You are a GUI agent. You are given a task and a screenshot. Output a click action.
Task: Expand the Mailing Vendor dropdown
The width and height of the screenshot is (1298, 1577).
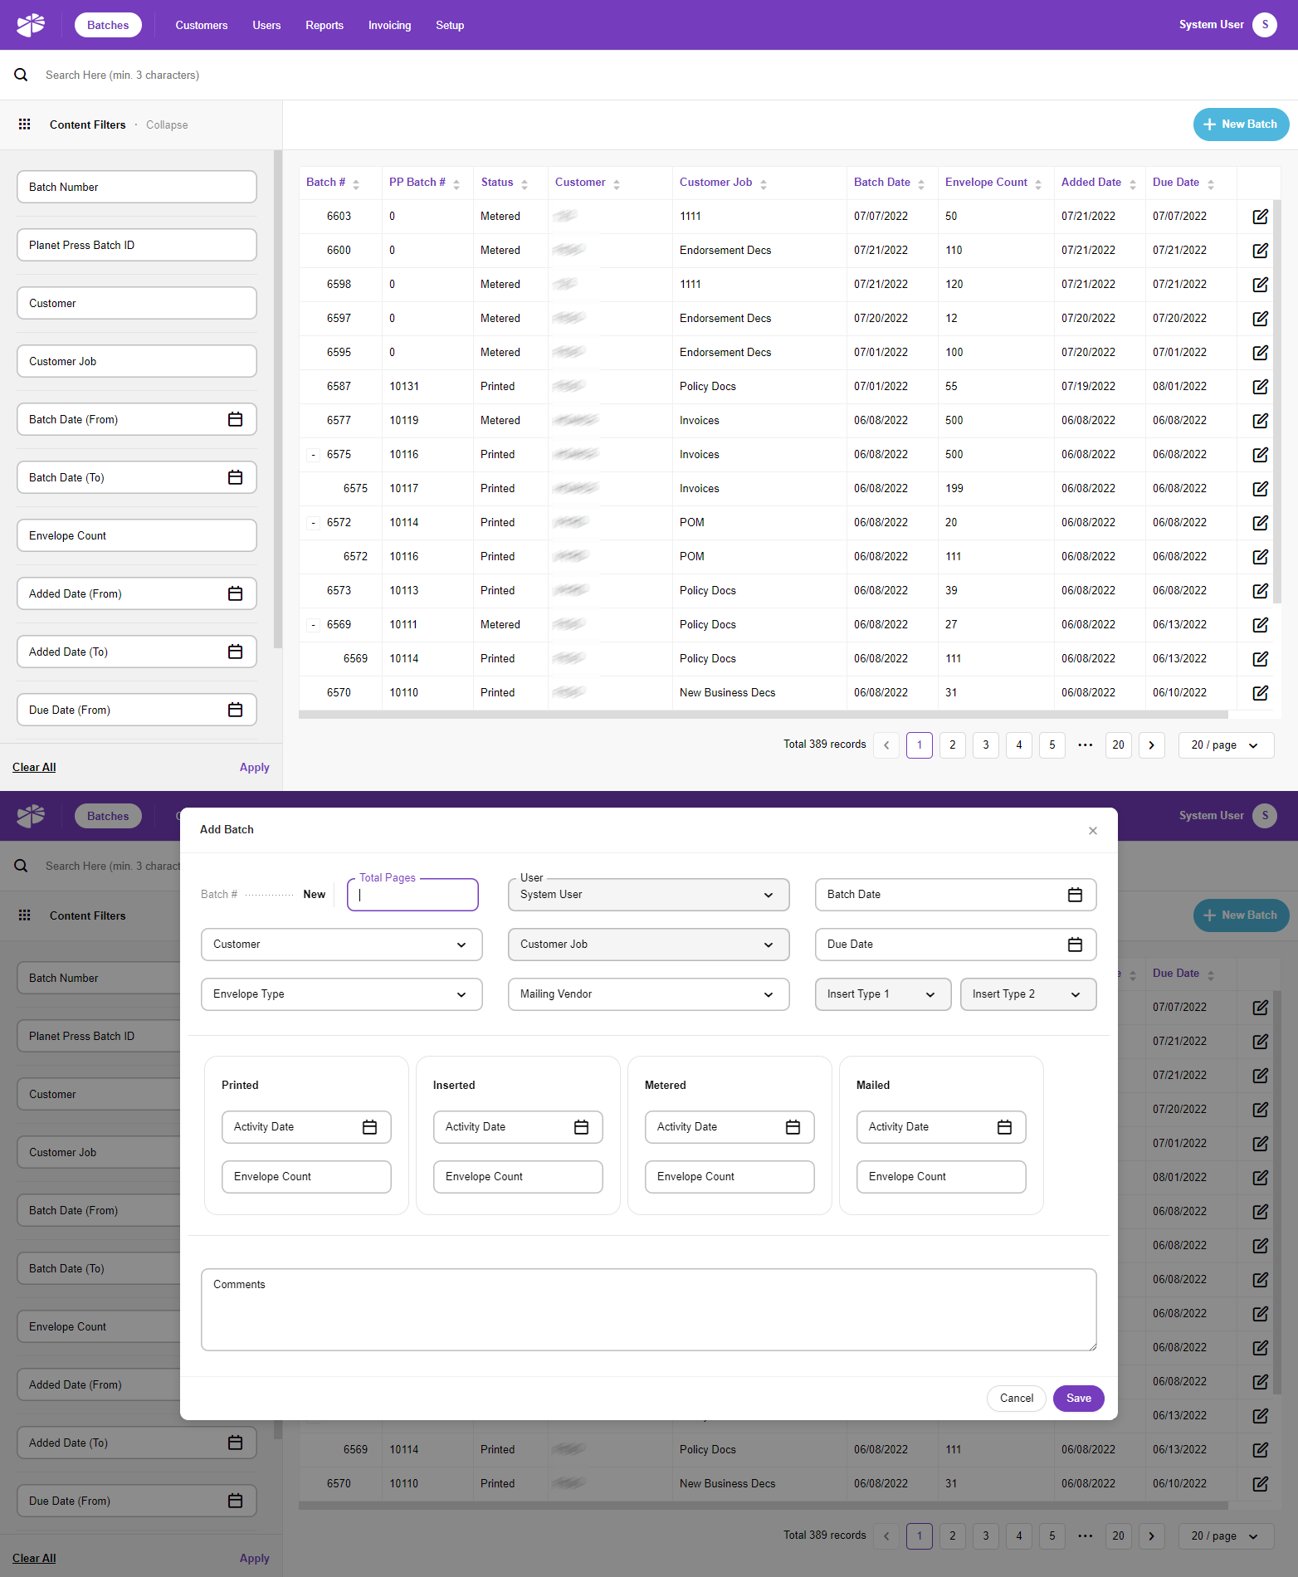(648, 994)
